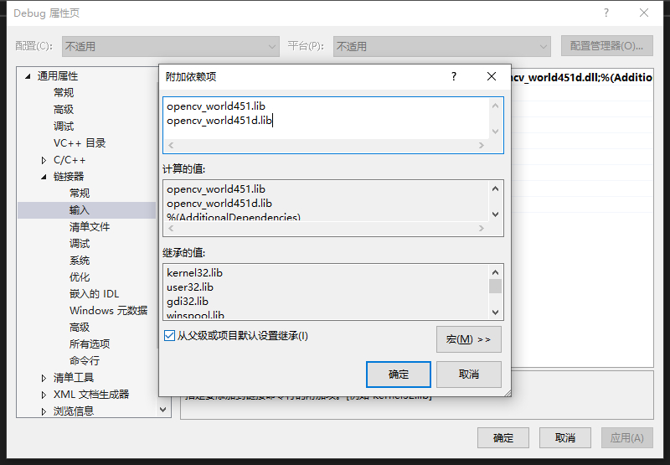Open the 配置 dropdown list
This screenshot has width=670, height=465.
(x=171, y=46)
